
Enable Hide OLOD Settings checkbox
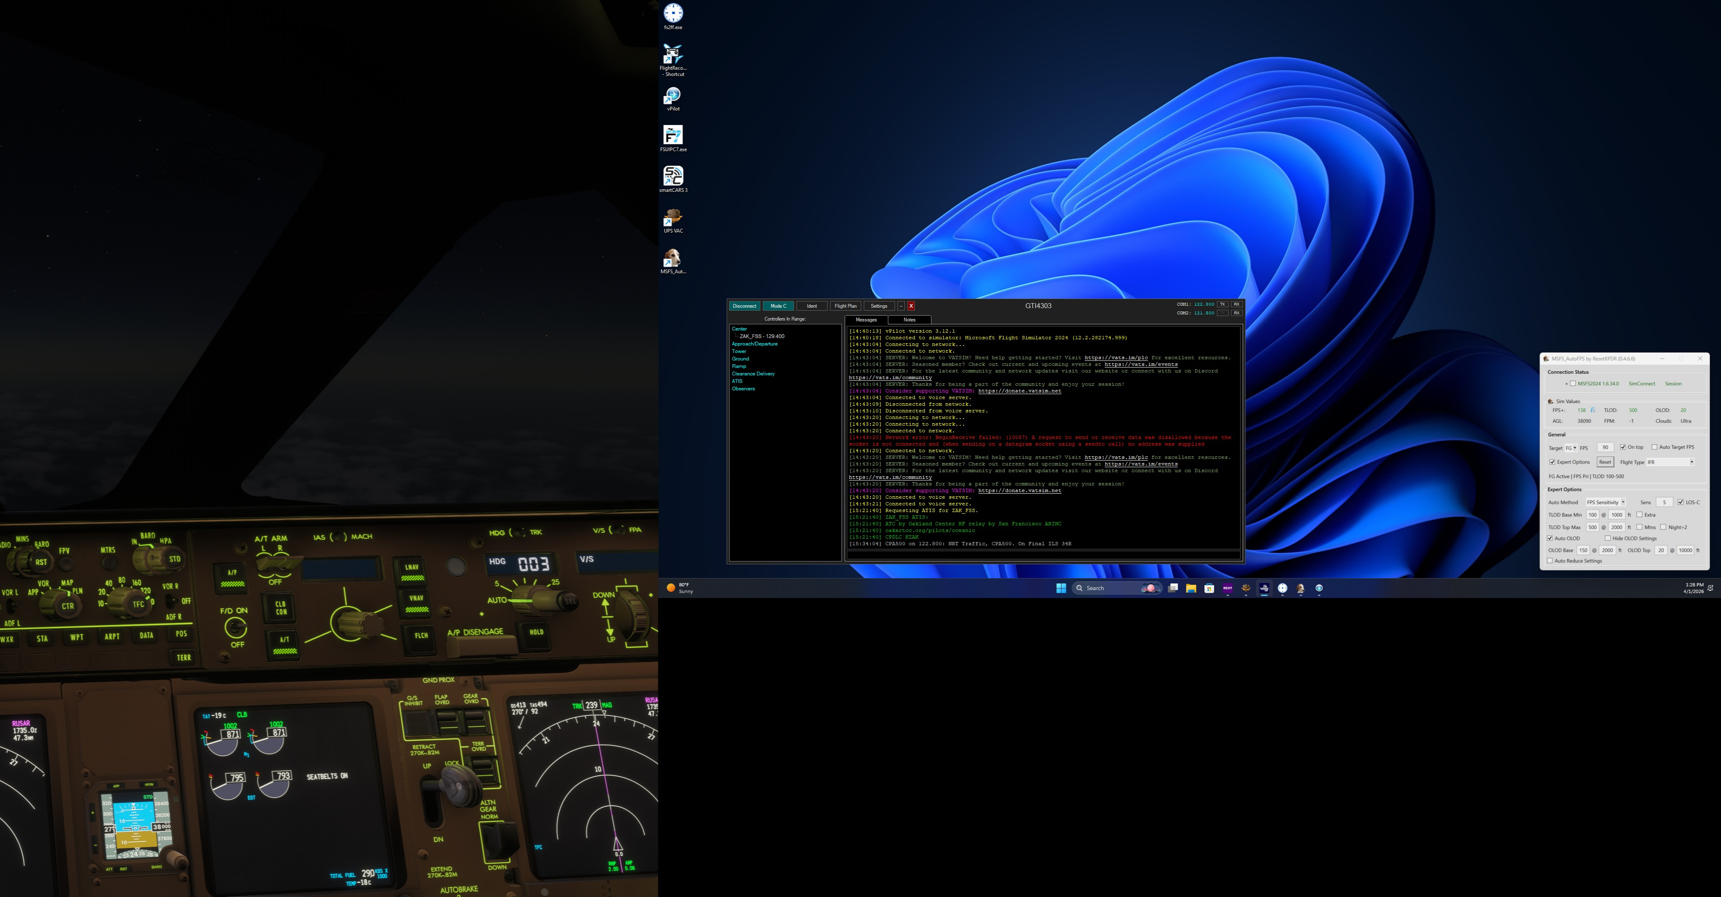click(x=1608, y=538)
